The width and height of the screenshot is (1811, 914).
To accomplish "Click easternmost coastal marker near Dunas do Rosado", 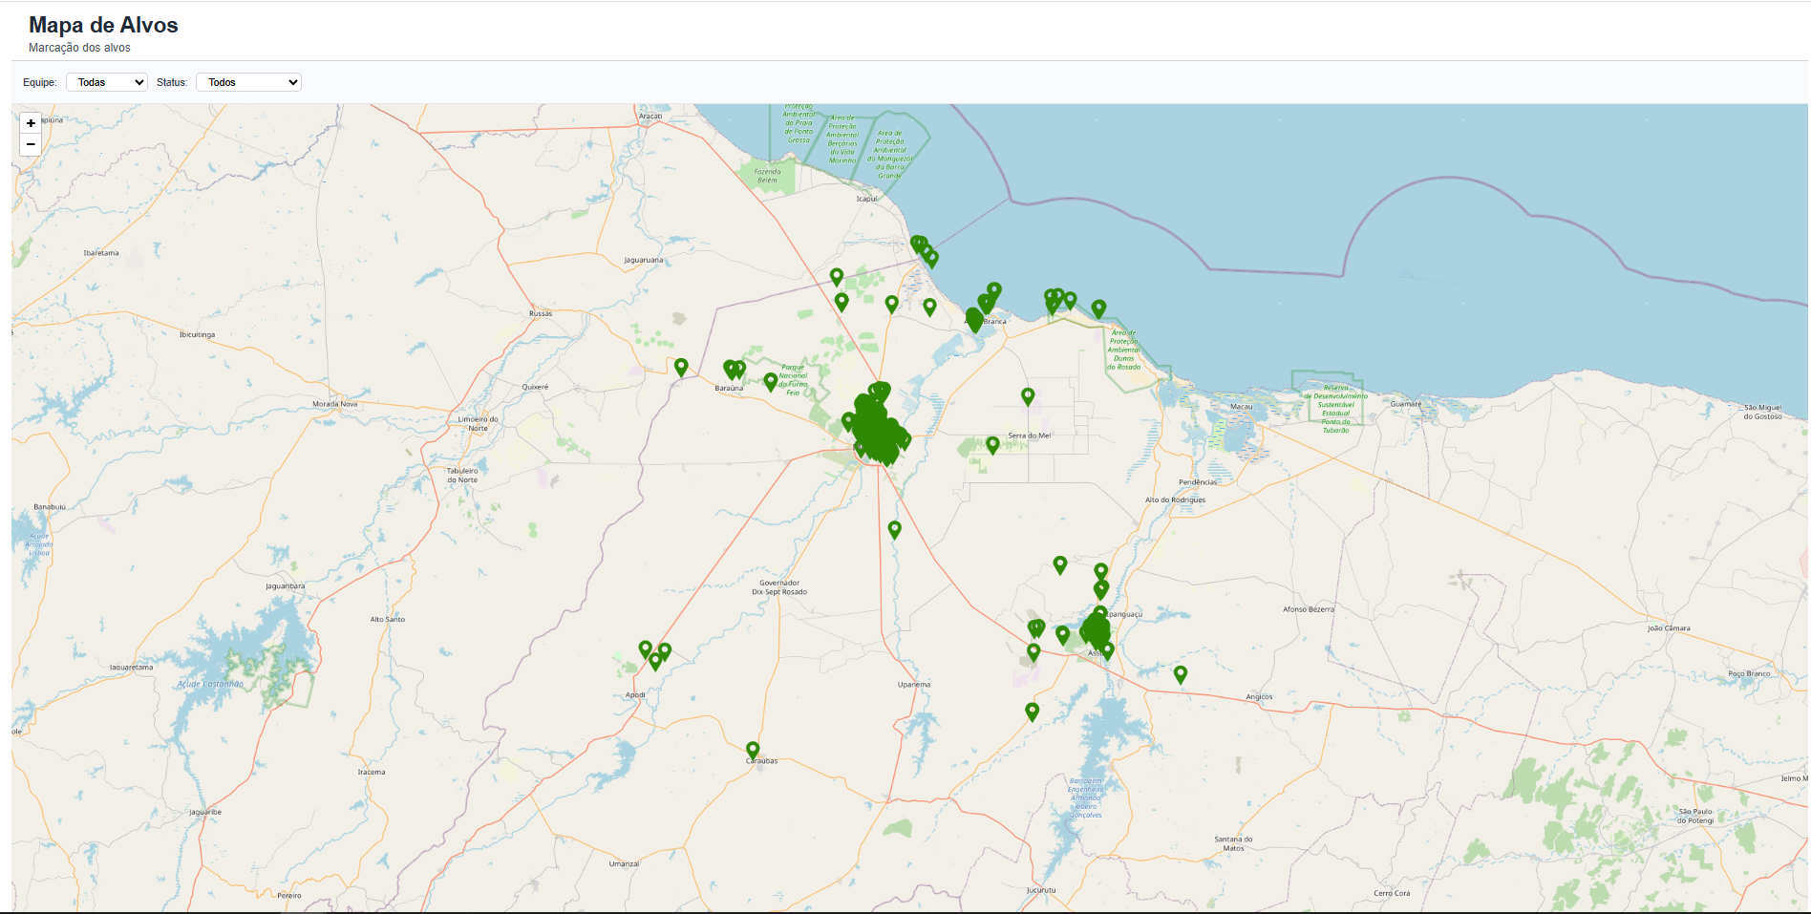I will (x=1098, y=308).
